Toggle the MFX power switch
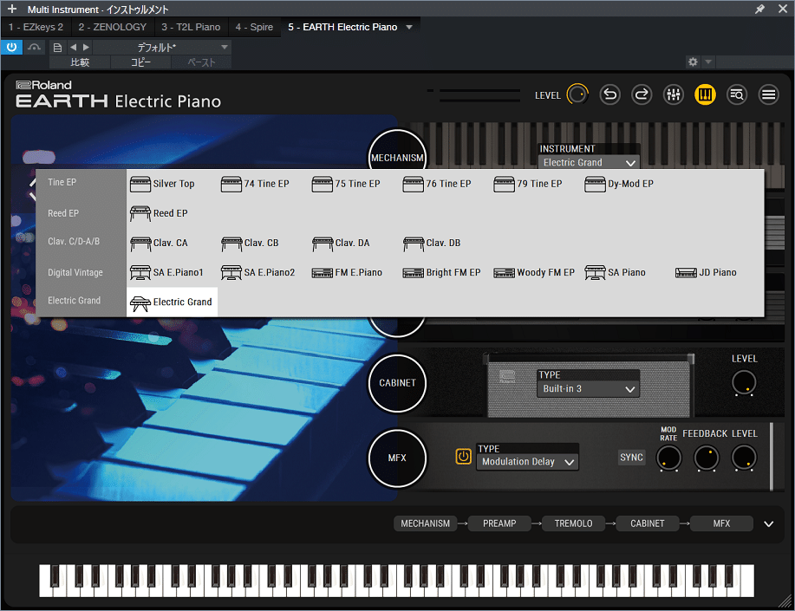Screen dimensions: 795x611 (x=464, y=455)
